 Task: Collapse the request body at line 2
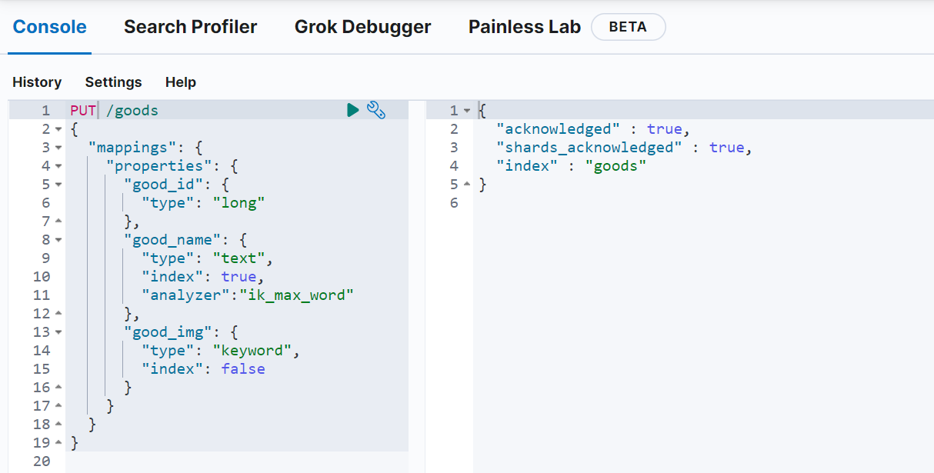point(58,129)
